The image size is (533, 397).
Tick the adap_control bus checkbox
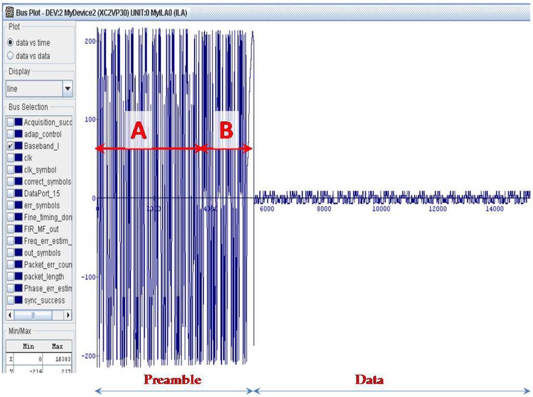(x=10, y=134)
